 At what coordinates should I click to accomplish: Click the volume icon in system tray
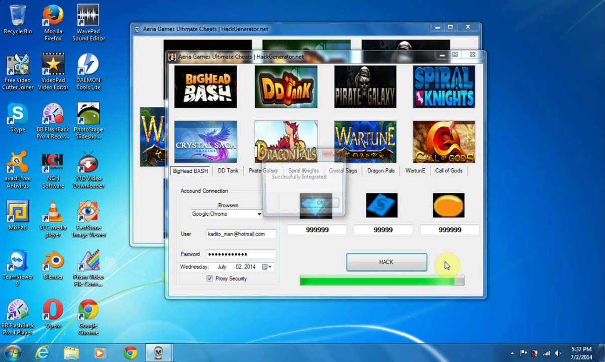[x=557, y=353]
